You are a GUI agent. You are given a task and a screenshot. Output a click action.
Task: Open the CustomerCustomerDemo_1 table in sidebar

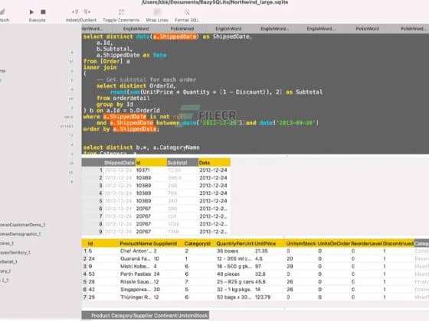point(22,225)
